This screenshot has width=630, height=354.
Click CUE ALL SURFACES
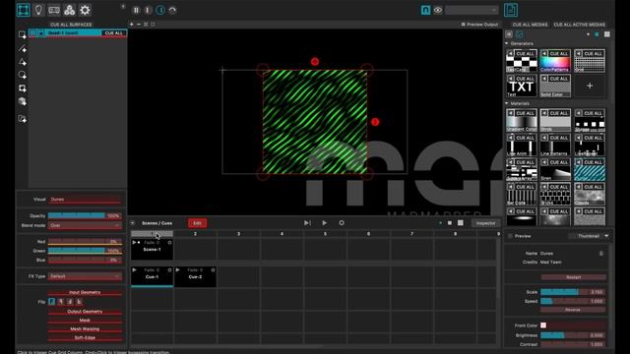pos(71,25)
